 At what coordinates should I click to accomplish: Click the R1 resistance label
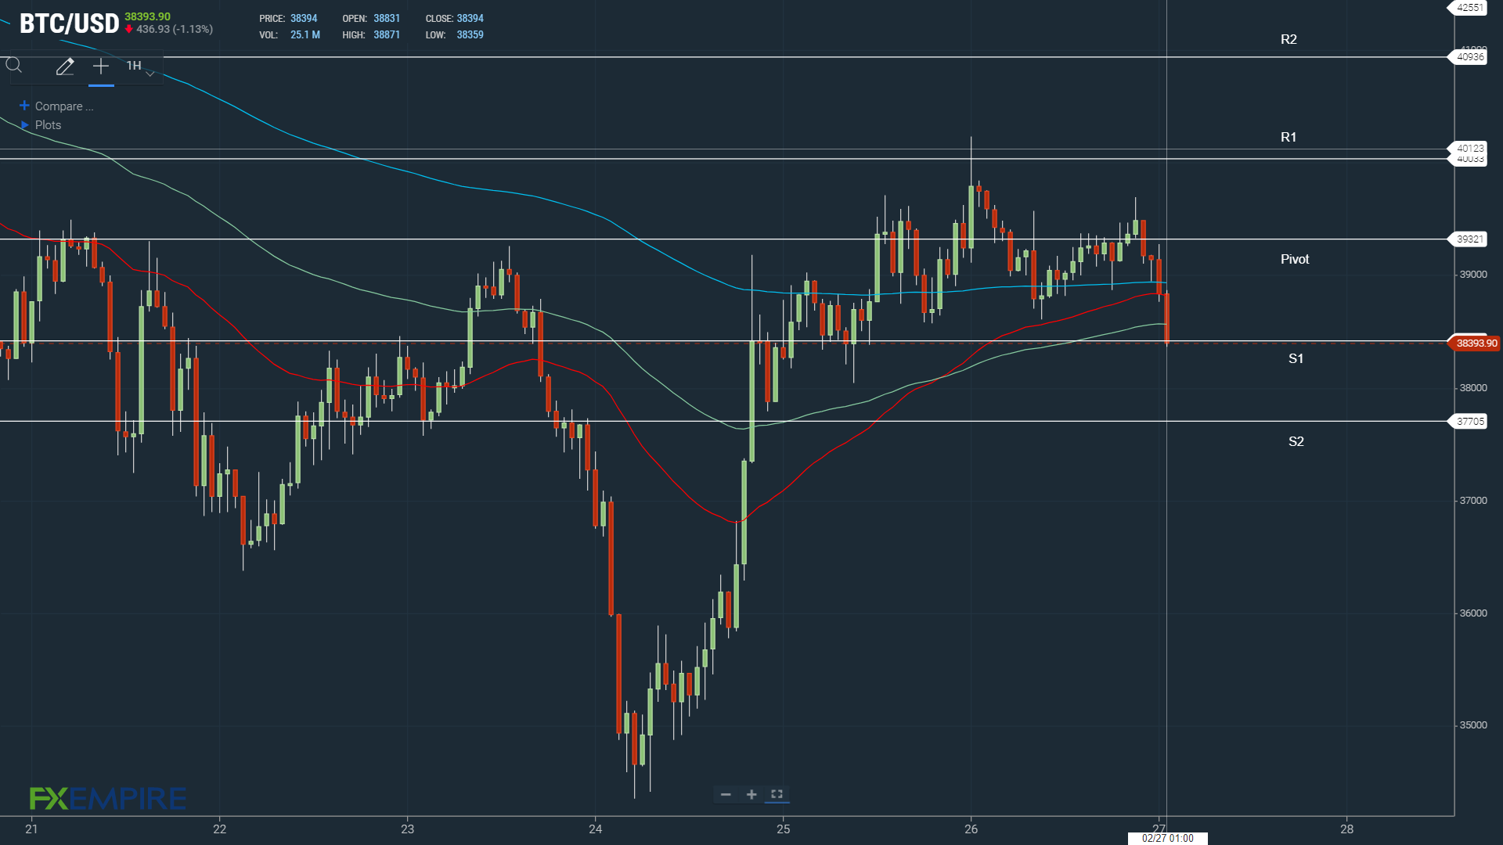coord(1289,137)
